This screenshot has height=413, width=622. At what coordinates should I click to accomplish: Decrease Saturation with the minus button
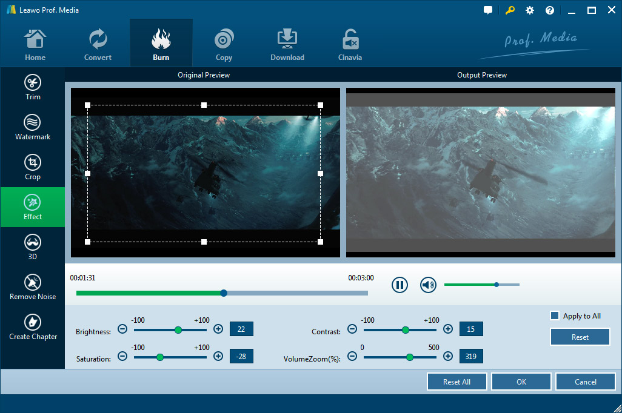point(122,357)
